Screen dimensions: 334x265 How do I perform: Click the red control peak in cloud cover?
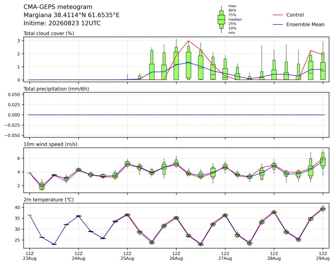coord(188,41)
